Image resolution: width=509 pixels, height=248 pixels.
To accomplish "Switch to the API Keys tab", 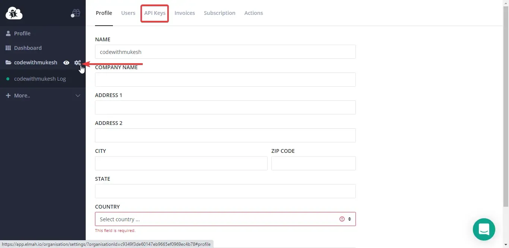I will click(155, 13).
